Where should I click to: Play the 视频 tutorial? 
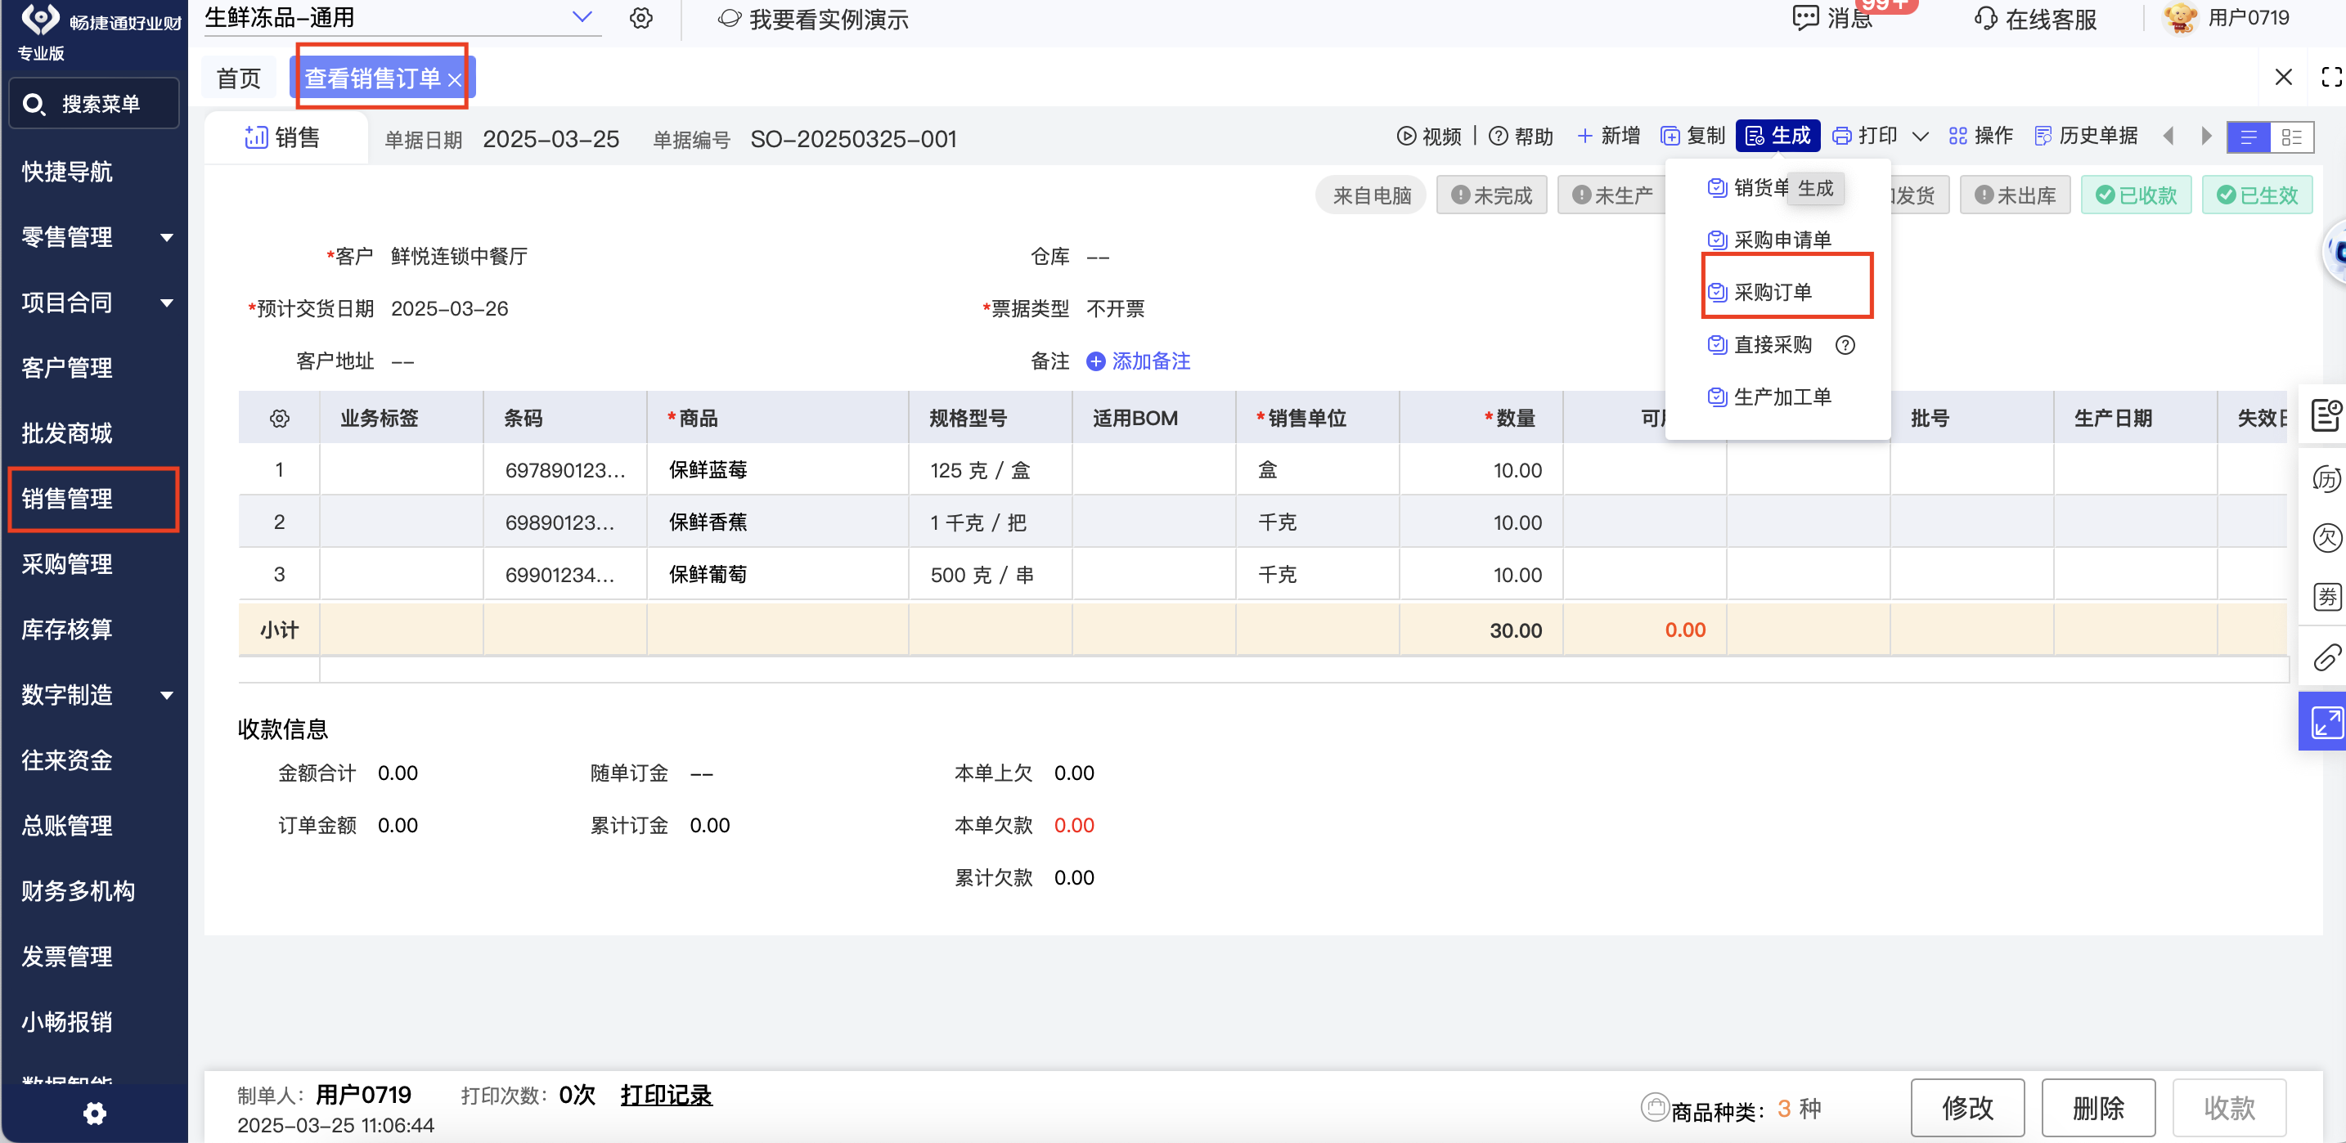(1429, 137)
